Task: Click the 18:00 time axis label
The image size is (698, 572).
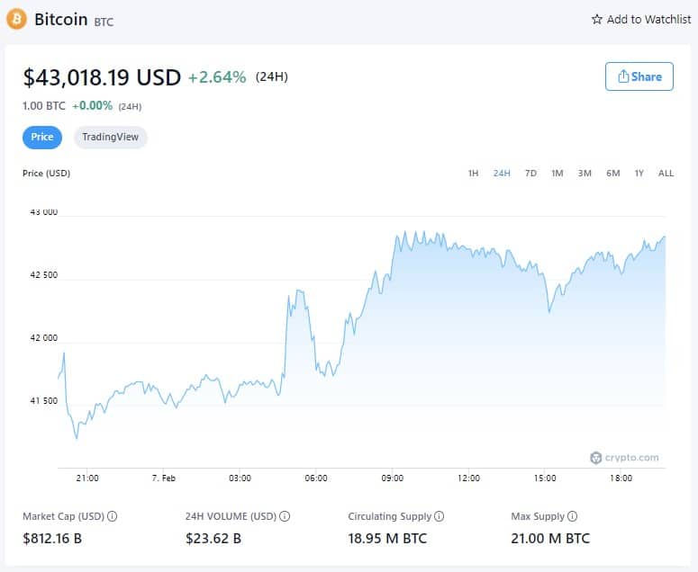Action: point(621,478)
